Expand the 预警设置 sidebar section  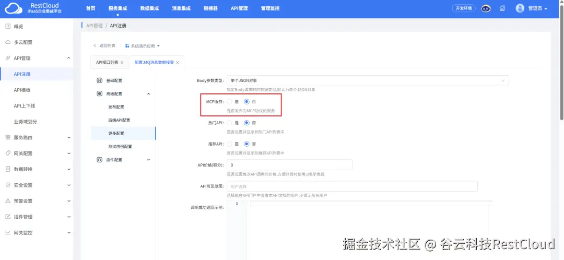coord(69,200)
